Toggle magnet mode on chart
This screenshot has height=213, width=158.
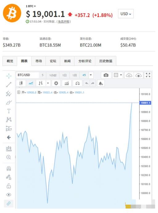pos(9,169)
